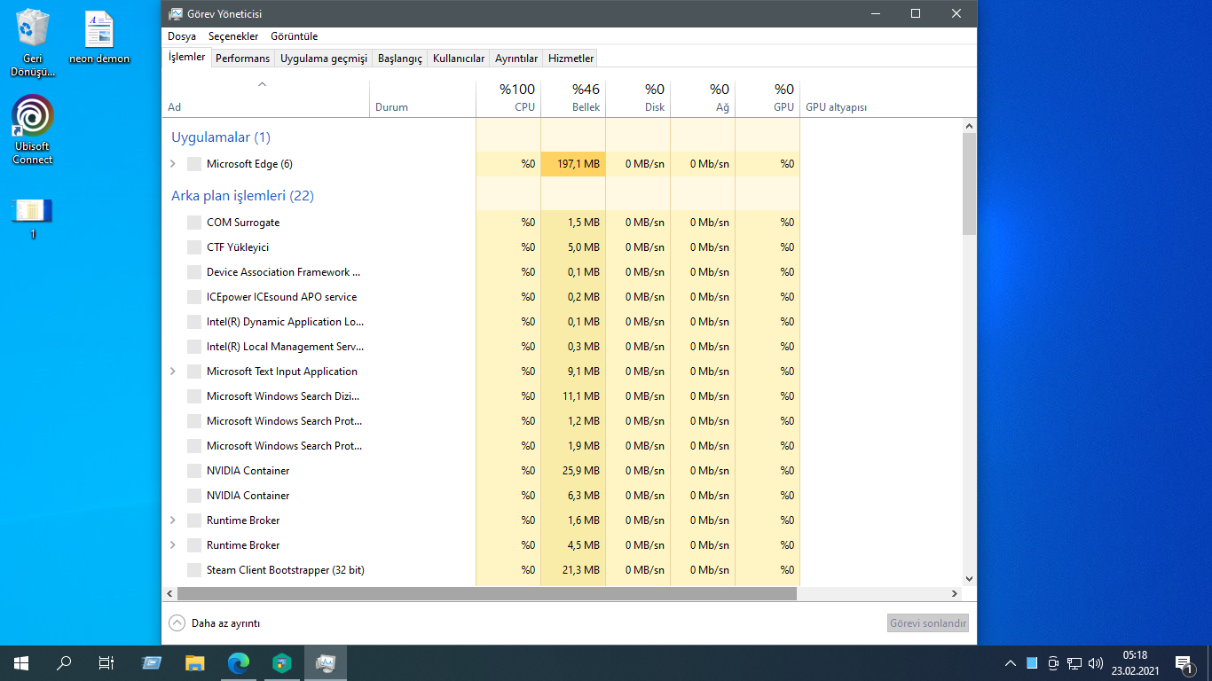Click the green hexagon app taskbar icon
The width and height of the screenshot is (1212, 681).
point(282,662)
